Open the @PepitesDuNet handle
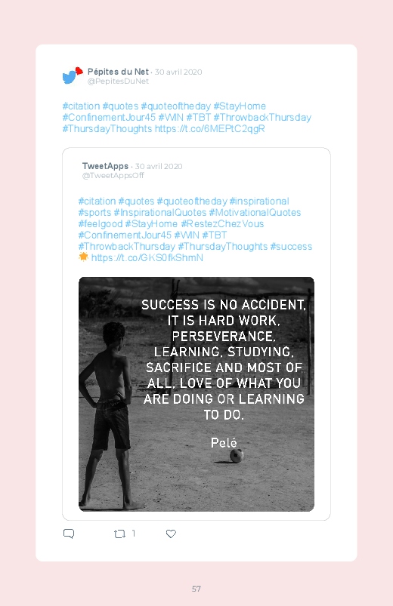 click(118, 82)
